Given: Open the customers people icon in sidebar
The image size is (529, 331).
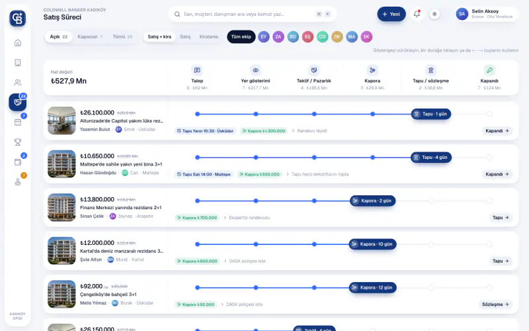Looking at the screenshot, I should tap(18, 82).
